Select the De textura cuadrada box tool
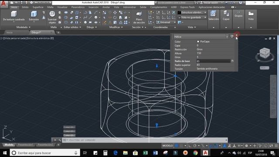Image resolution: width=279 pixels, height=157 pixels. click(x=14, y=14)
